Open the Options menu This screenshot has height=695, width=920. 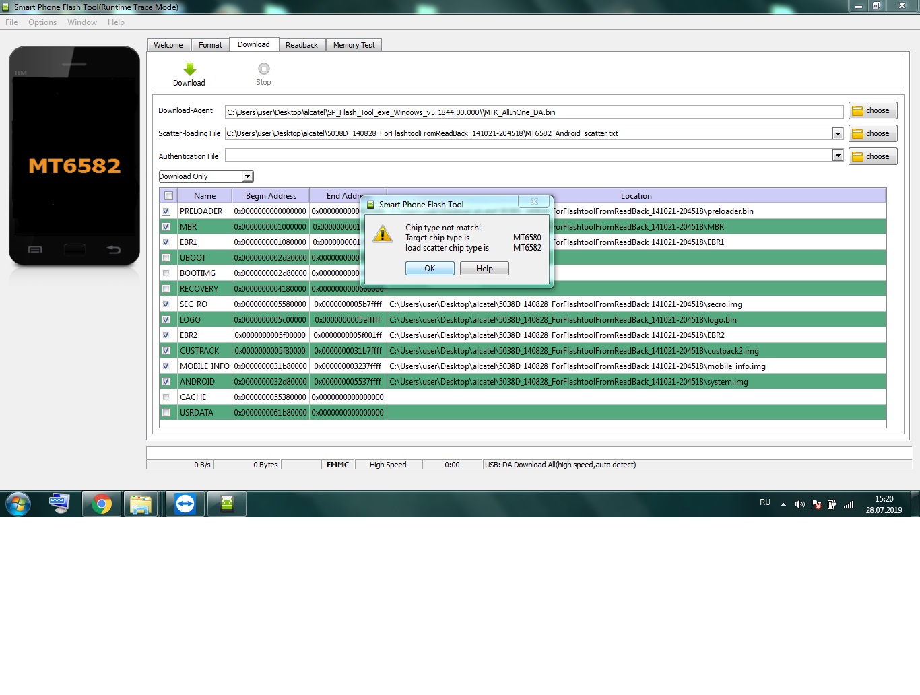click(42, 22)
